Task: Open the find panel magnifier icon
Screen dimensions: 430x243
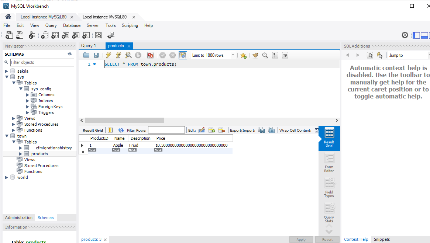Action: click(x=265, y=55)
